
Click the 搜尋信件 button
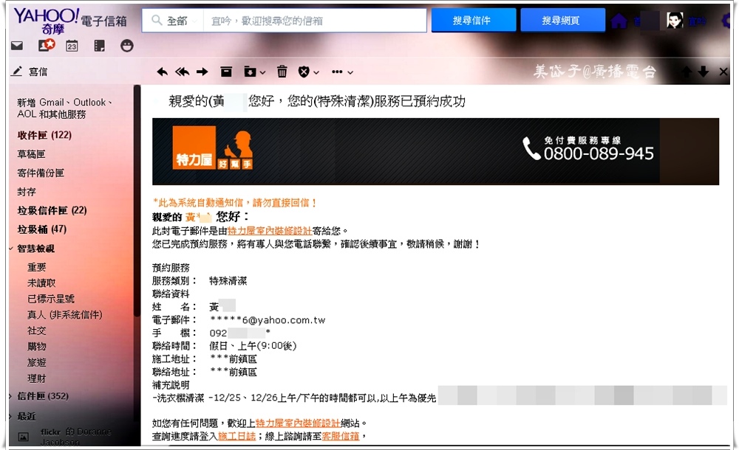473,20
